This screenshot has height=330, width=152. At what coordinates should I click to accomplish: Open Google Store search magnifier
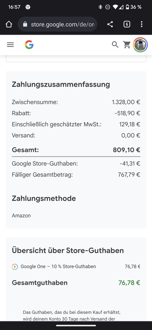coord(115,45)
